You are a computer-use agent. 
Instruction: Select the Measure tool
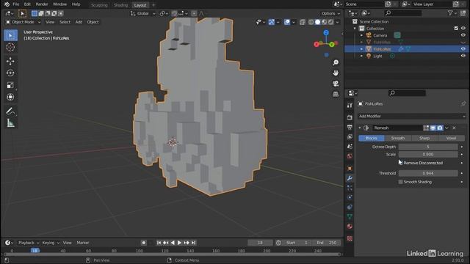pos(10,123)
